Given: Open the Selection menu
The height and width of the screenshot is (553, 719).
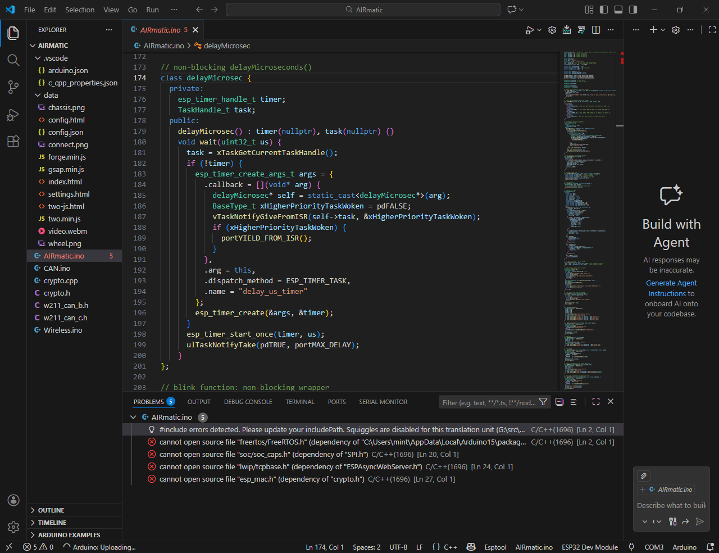Looking at the screenshot, I should click(80, 10).
